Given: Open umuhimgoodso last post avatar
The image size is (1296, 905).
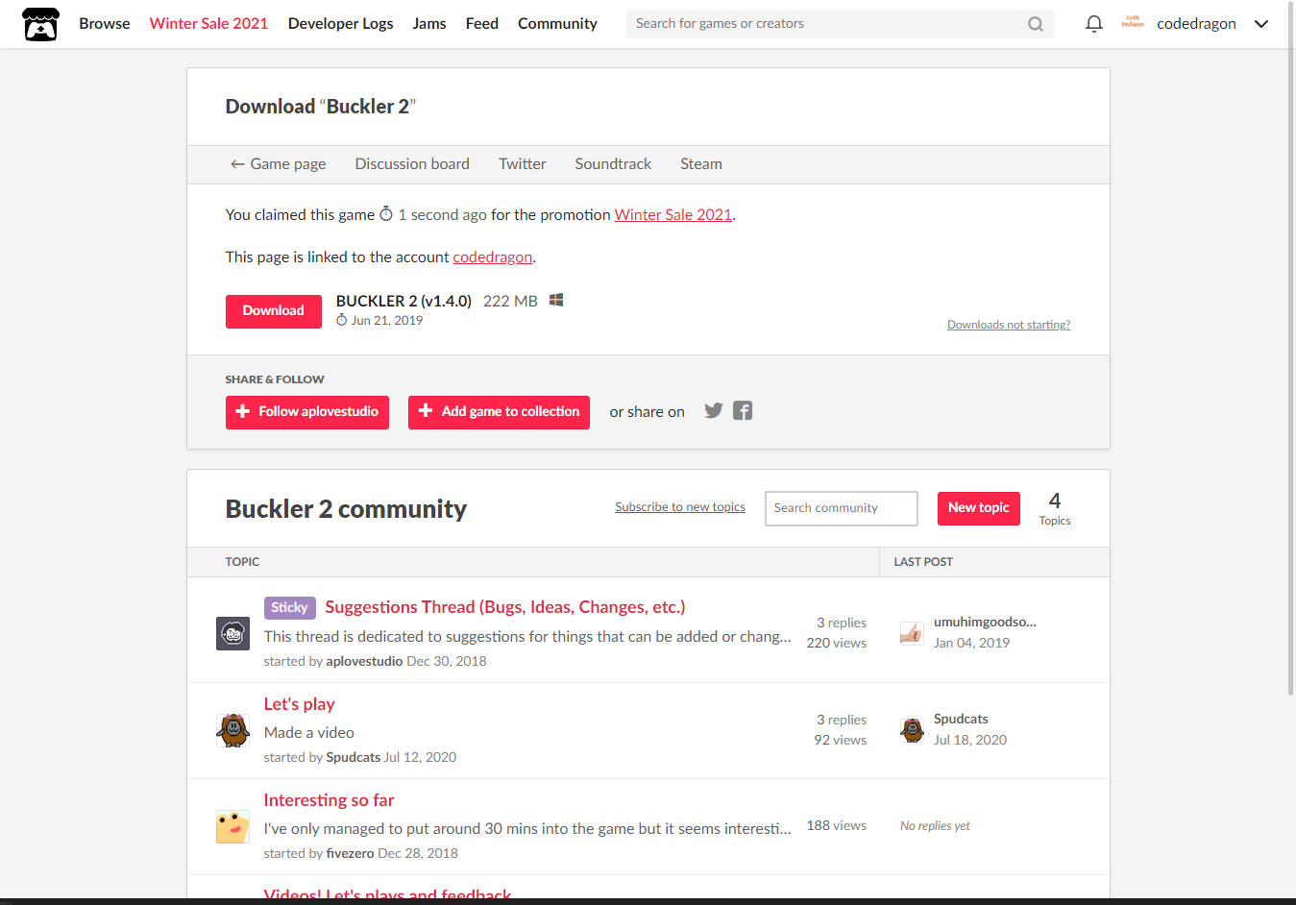Looking at the screenshot, I should [912, 633].
